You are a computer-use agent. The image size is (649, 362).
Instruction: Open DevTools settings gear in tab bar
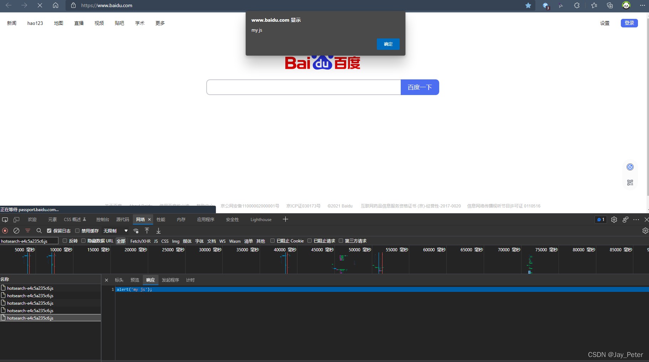click(614, 220)
